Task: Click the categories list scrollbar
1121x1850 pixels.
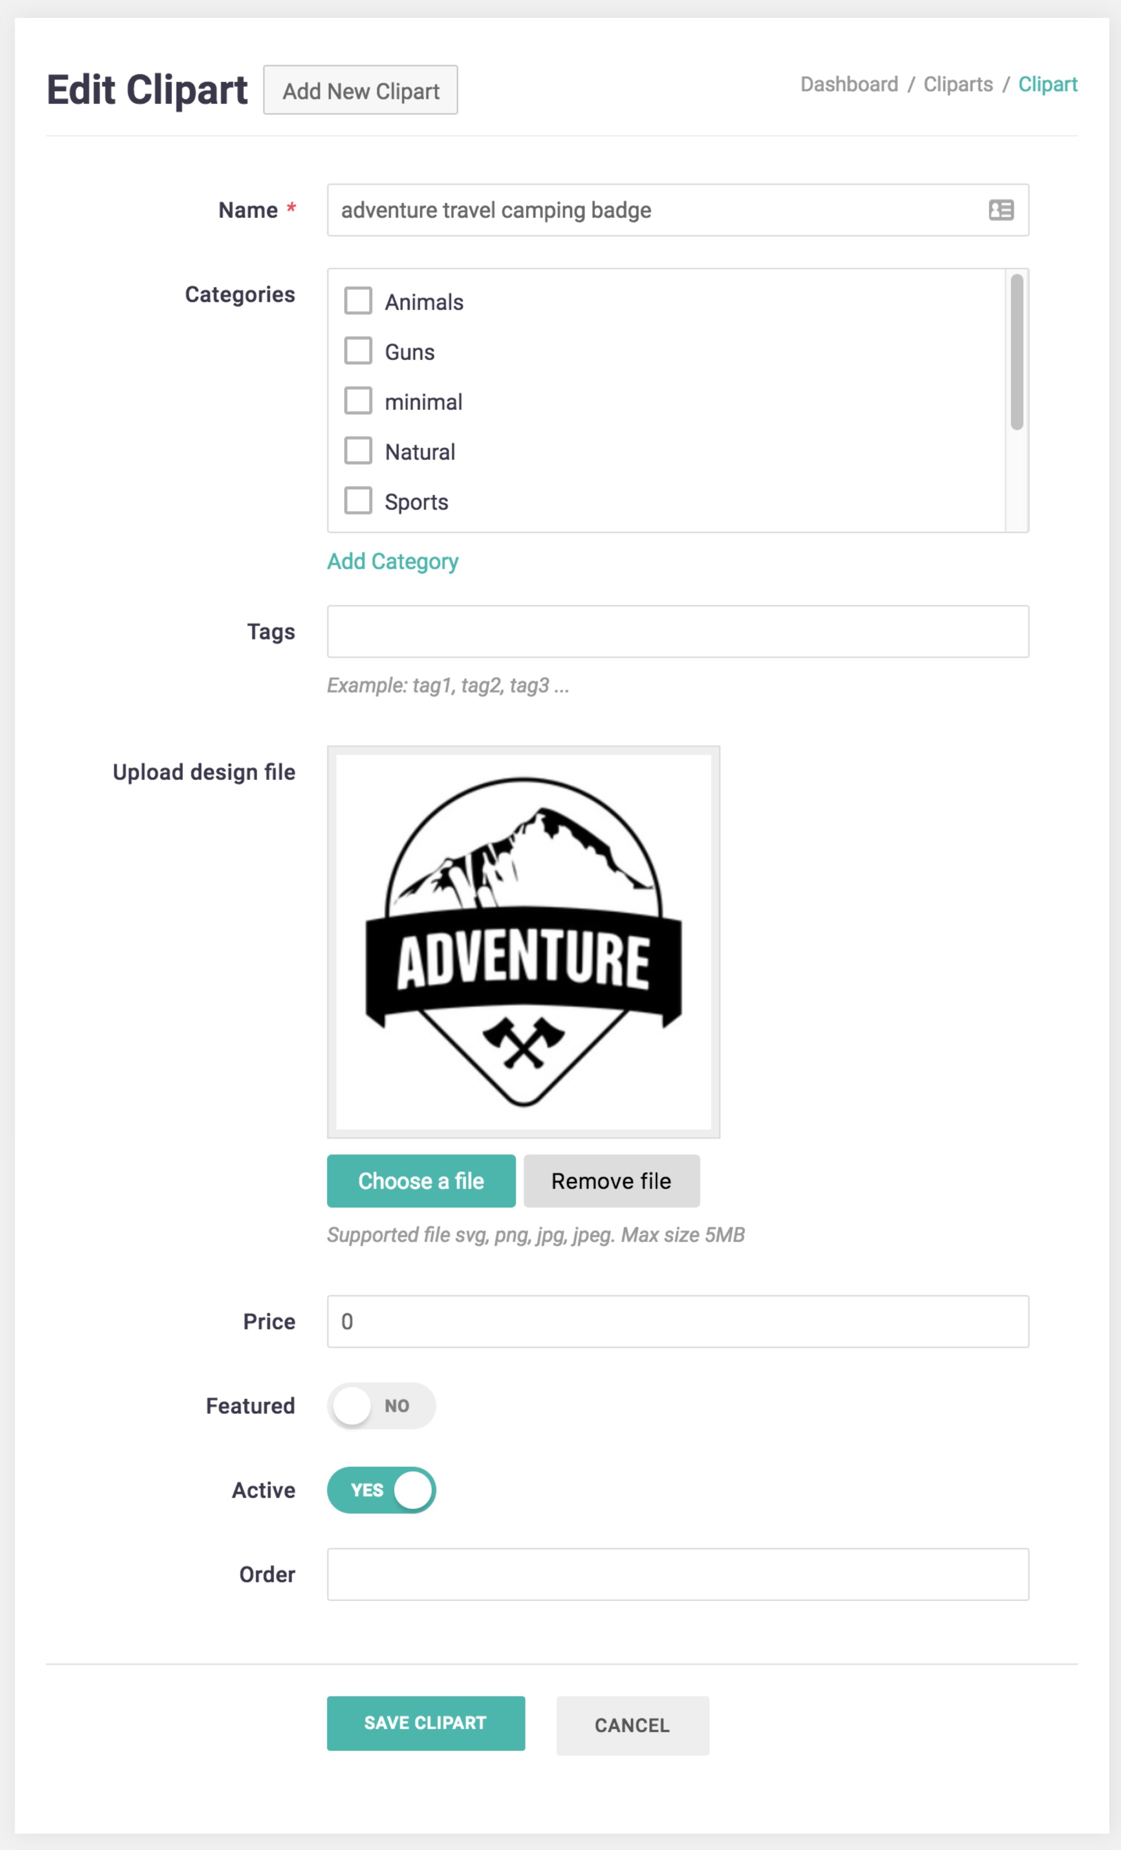Action: coord(1016,353)
